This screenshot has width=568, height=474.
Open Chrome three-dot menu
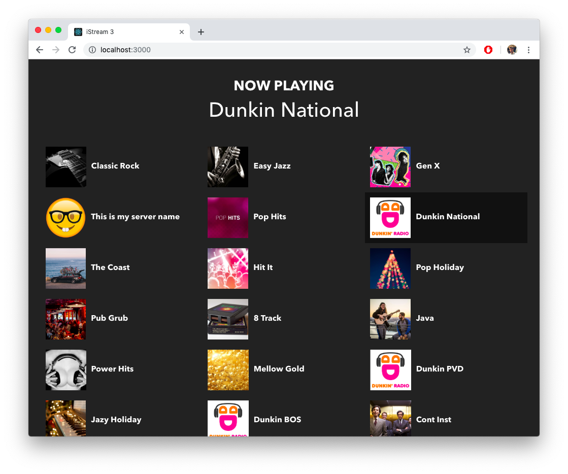pyautogui.click(x=528, y=50)
